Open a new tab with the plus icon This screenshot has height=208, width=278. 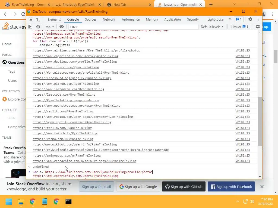coord(211,5)
